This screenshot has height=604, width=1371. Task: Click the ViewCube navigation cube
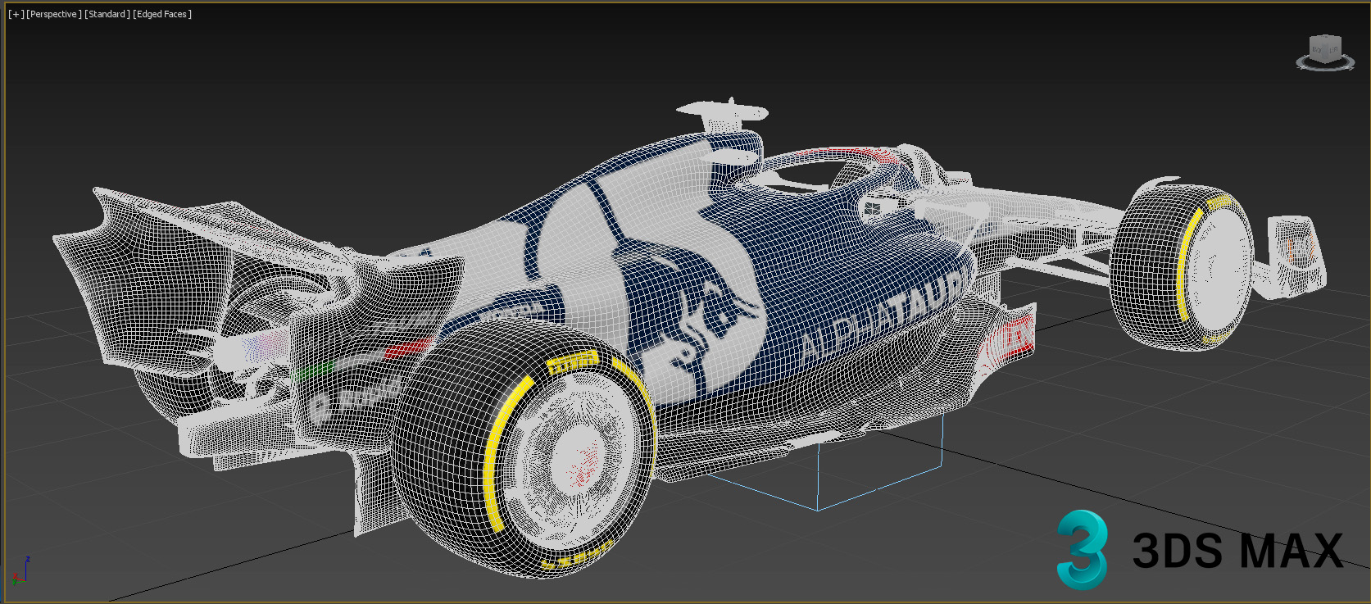[1324, 51]
